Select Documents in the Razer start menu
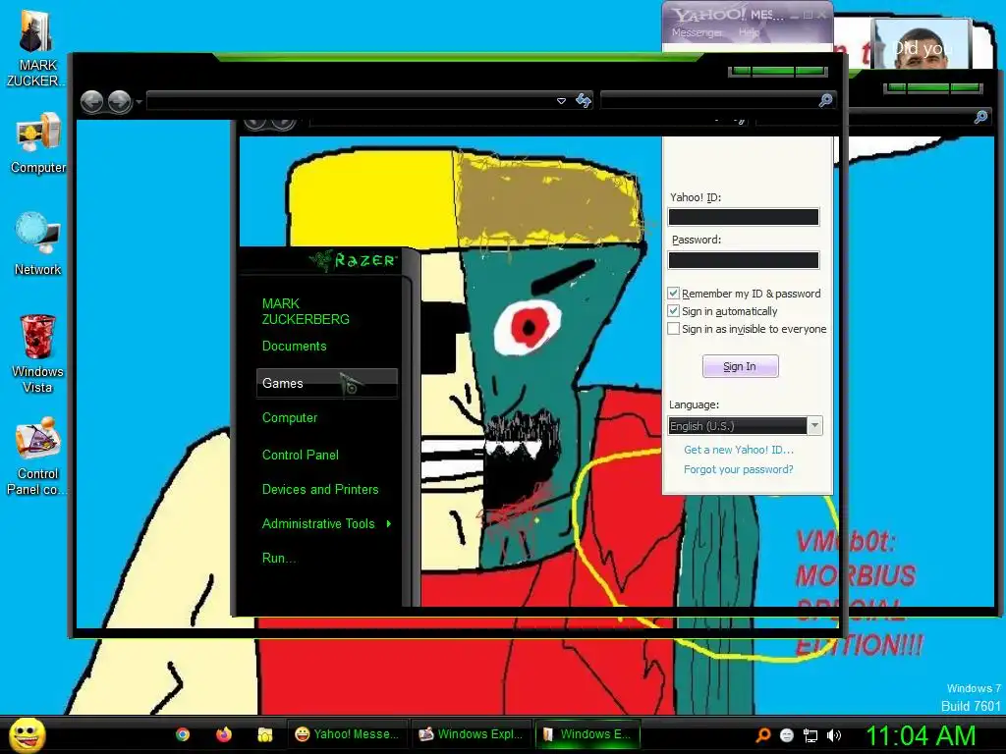Screen dimensions: 1006x754 295,347
